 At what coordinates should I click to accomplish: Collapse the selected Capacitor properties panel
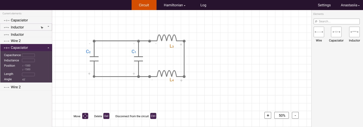(x=48, y=48)
